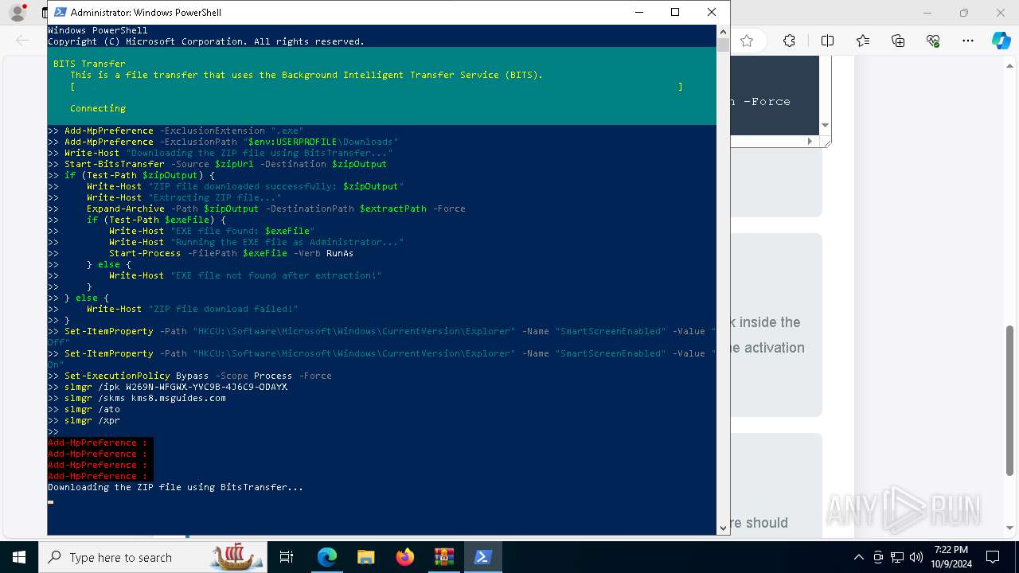Click the 'Connecting' status text
The height and width of the screenshot is (573, 1019).
(x=98, y=108)
